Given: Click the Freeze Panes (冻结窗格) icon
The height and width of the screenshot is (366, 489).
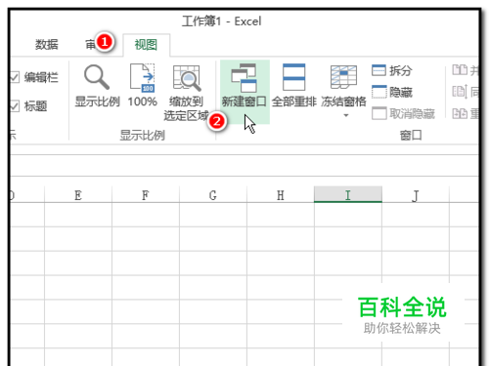Looking at the screenshot, I should pyautogui.click(x=343, y=77).
